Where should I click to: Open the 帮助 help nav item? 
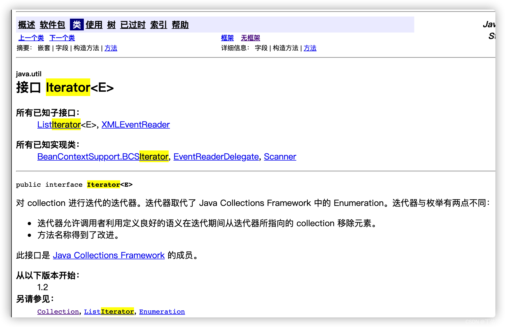point(180,25)
